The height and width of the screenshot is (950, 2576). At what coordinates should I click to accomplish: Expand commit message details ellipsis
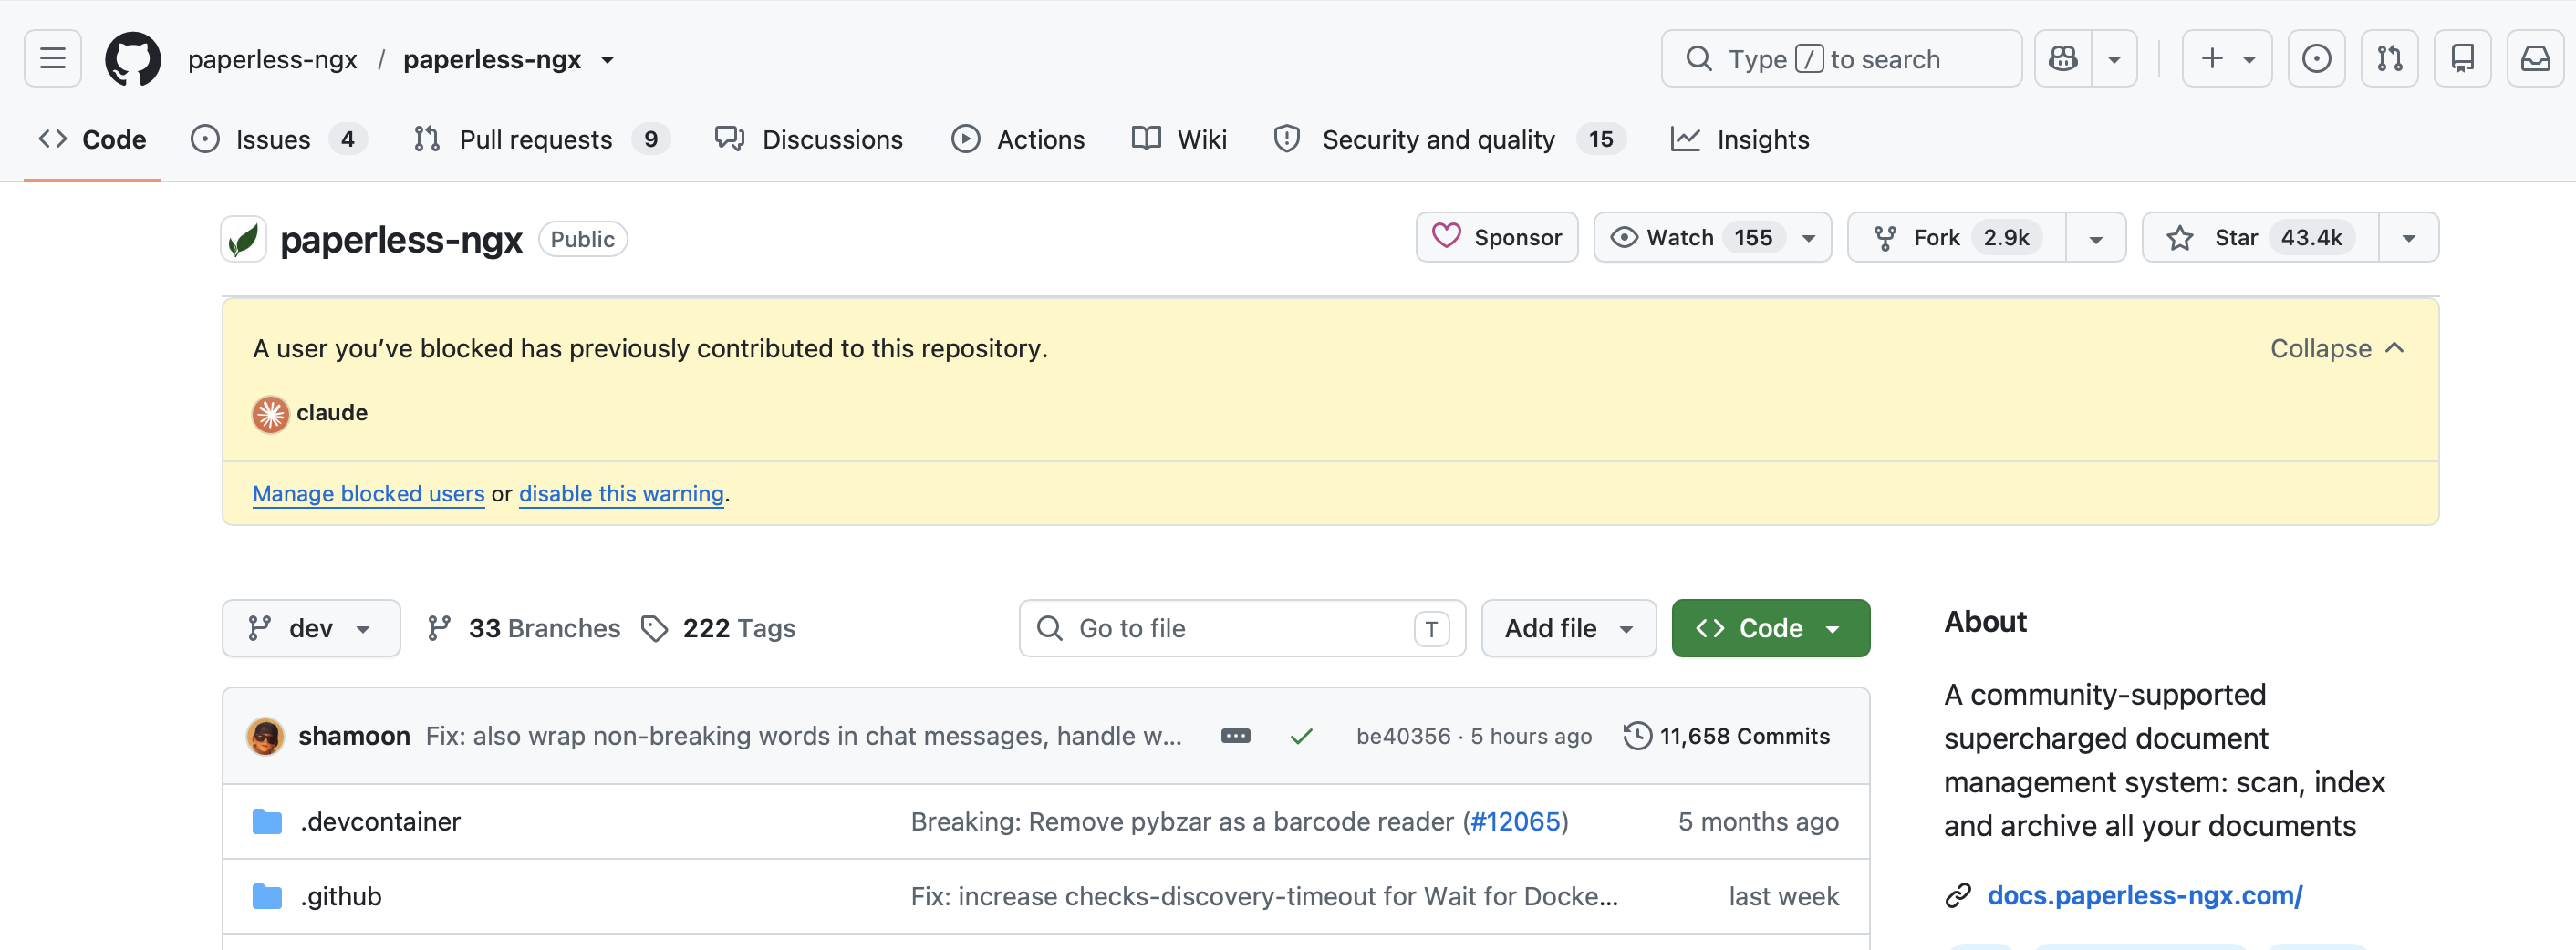[x=1235, y=736]
